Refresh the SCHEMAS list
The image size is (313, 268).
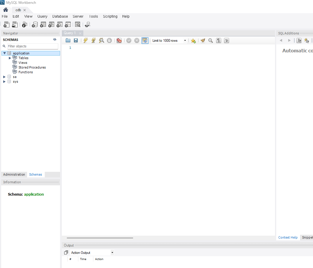pyautogui.click(x=55, y=39)
